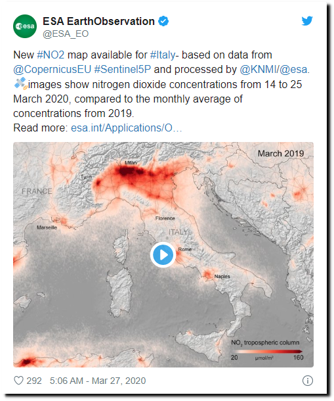Open the @esa profile mention
Image resolution: width=334 pixels, height=401 pixels.
click(293, 70)
